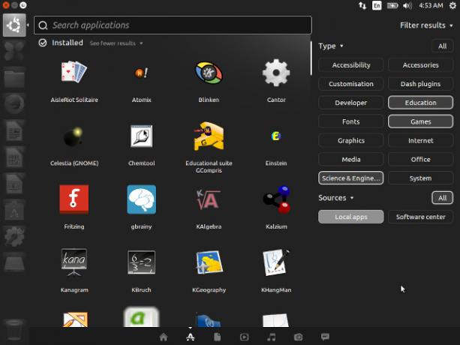Screen dimensions: 460x345
Task: Collapse the Sources filter section
Action: [336, 198]
